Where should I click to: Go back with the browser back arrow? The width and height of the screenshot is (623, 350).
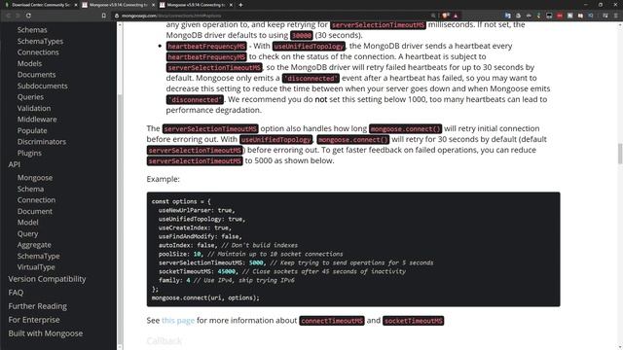[x=9, y=16]
